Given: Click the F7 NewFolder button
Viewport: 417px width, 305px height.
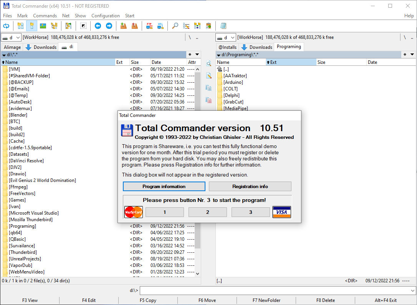Looking at the screenshot, I should (x=266, y=300).
